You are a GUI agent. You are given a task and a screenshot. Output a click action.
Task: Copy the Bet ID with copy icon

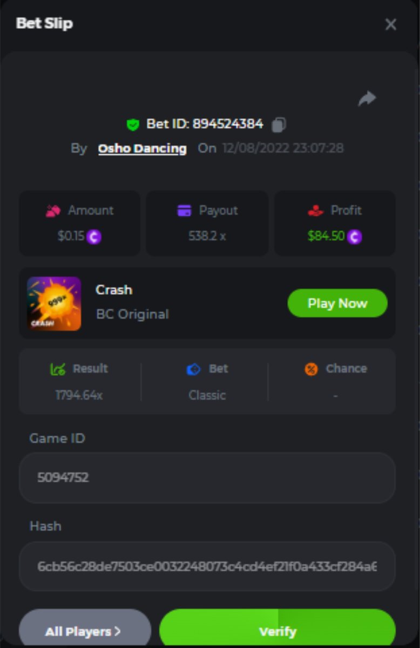[x=279, y=125]
